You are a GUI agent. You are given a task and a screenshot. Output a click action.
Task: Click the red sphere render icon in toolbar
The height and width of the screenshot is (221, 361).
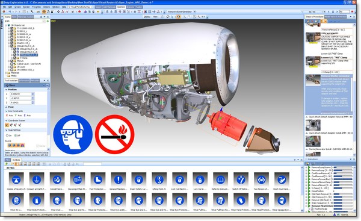(x=79, y=12)
